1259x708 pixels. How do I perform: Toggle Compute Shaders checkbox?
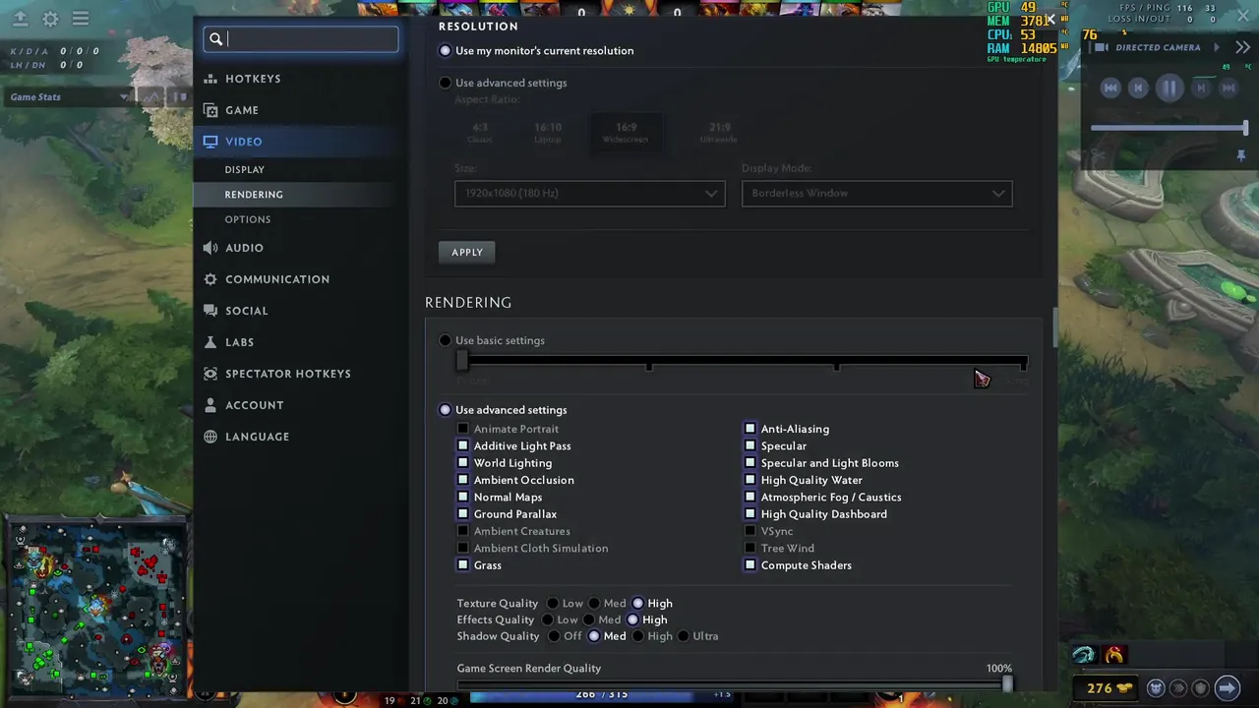(750, 565)
